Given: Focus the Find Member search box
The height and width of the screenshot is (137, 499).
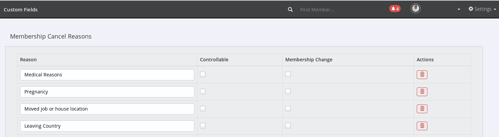Looking at the screenshot, I should click(x=338, y=10).
